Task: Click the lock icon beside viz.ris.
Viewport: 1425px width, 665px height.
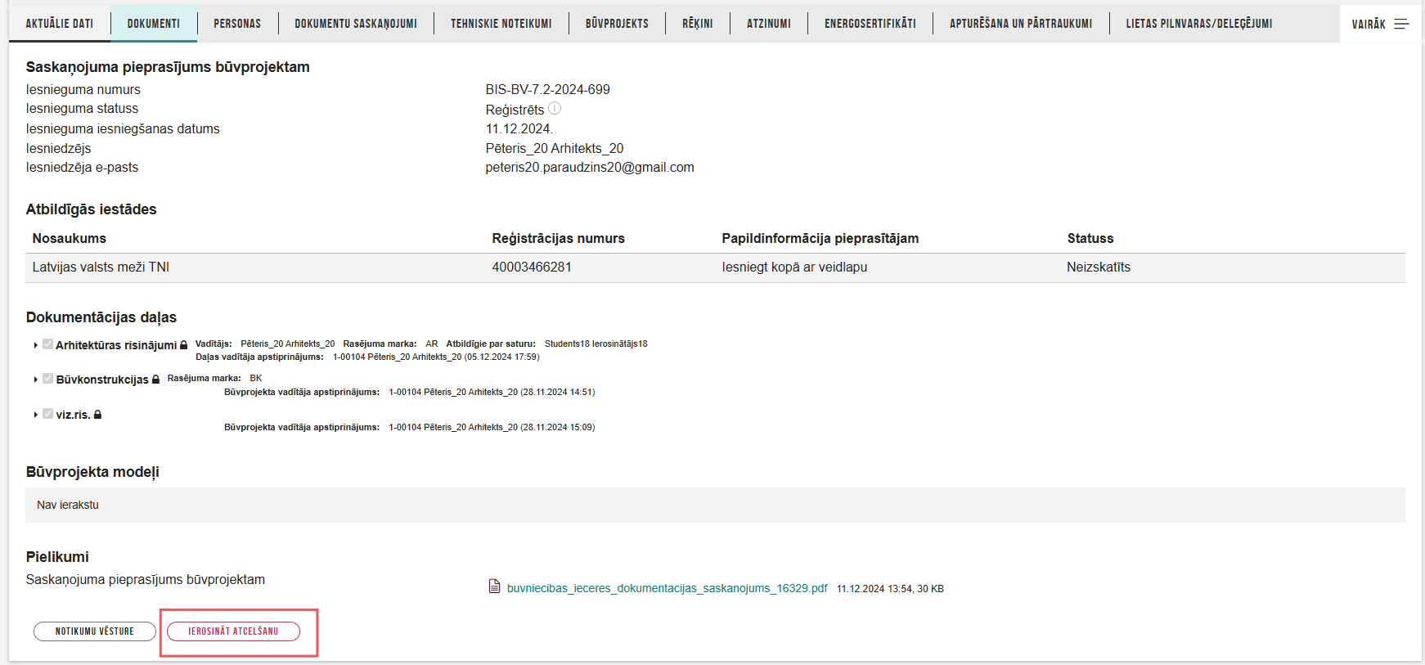Action: [97, 415]
